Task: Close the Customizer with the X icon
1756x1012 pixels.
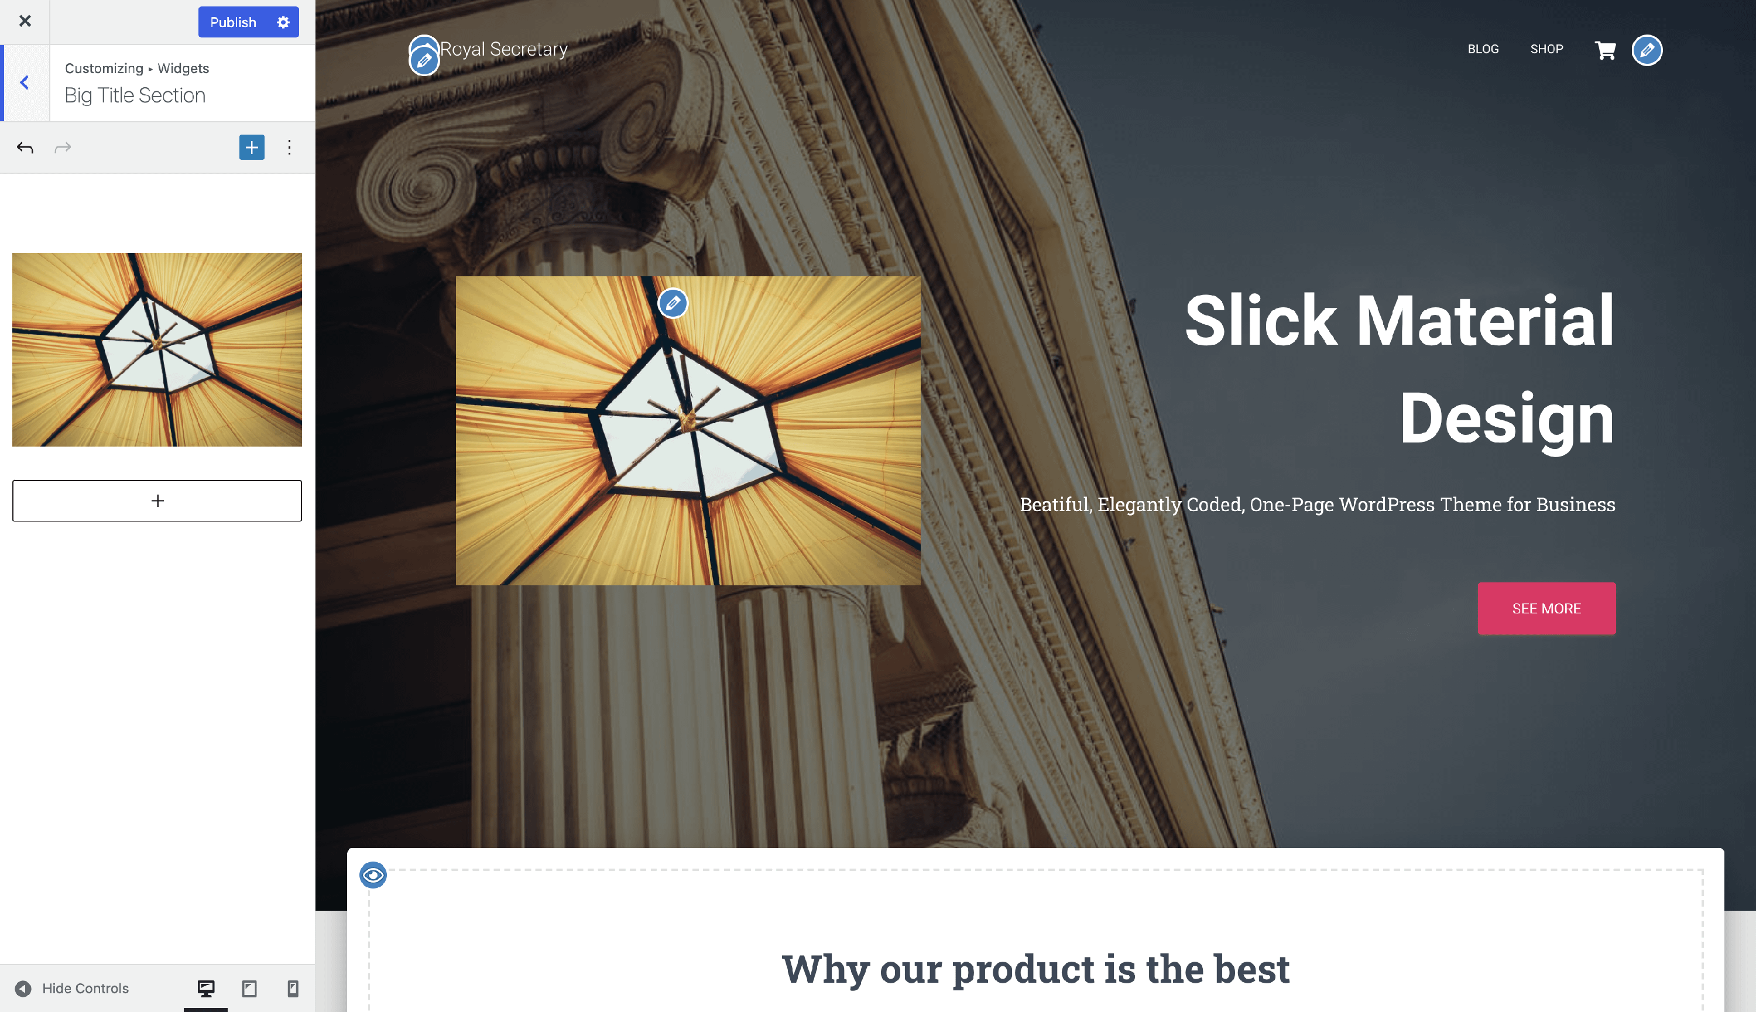Action: click(x=25, y=22)
